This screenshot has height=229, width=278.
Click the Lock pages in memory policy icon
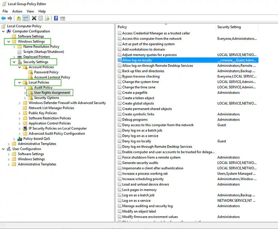coord(120,190)
